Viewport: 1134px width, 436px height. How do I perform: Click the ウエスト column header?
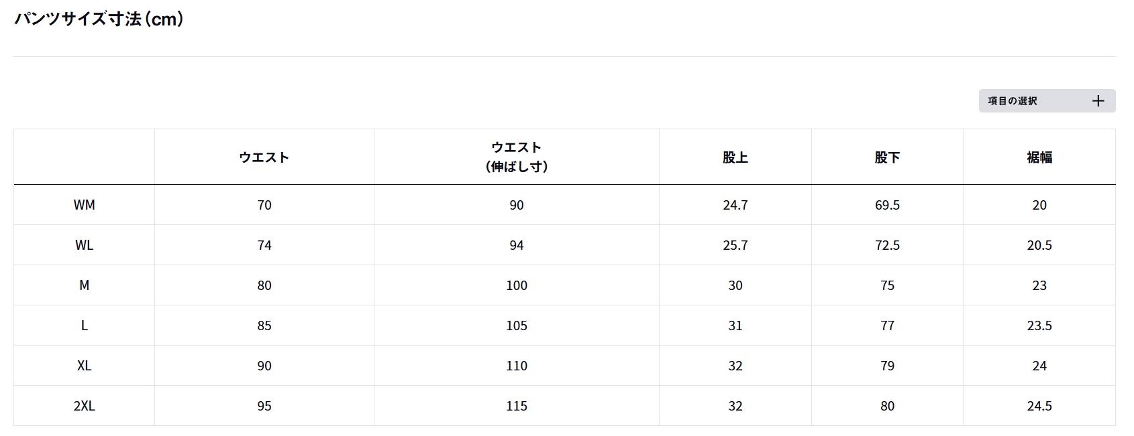264,157
